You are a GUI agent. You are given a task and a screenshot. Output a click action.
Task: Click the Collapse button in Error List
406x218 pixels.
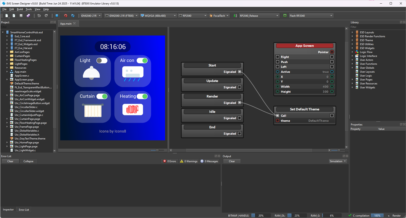coord(28,161)
